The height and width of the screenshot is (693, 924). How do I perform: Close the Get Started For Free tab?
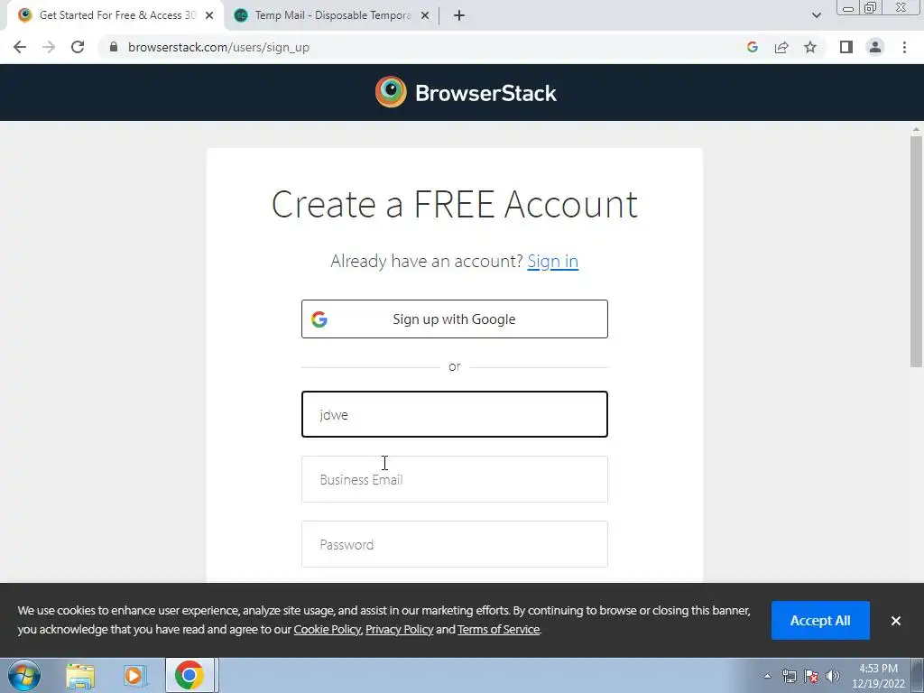click(x=209, y=16)
